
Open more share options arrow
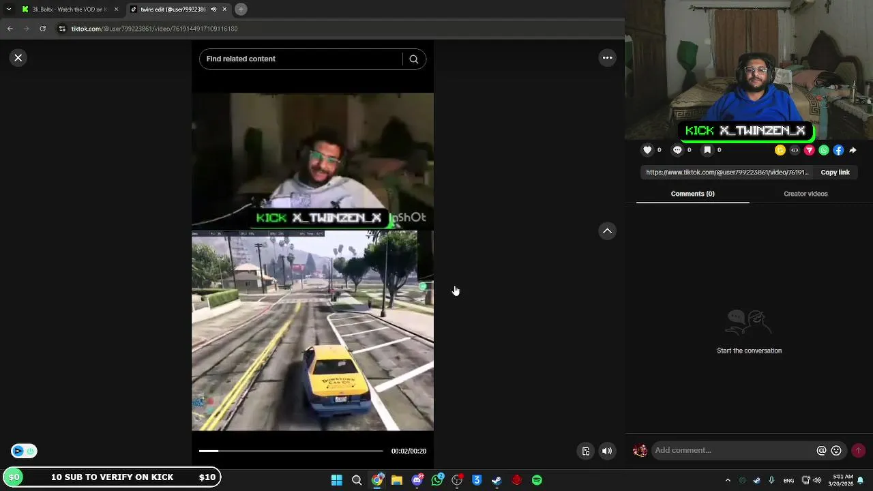853,150
